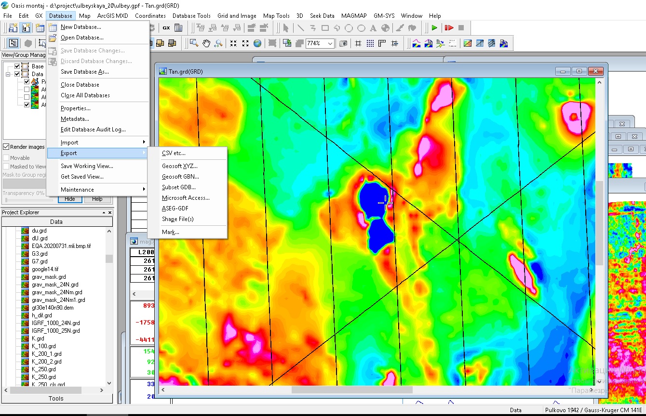The height and width of the screenshot is (416, 646).
Task: Click the GX toolbar icon
Action: pyautogui.click(x=166, y=28)
